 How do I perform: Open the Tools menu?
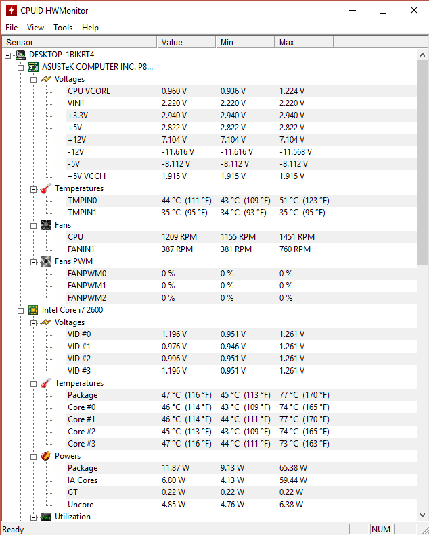(x=63, y=28)
